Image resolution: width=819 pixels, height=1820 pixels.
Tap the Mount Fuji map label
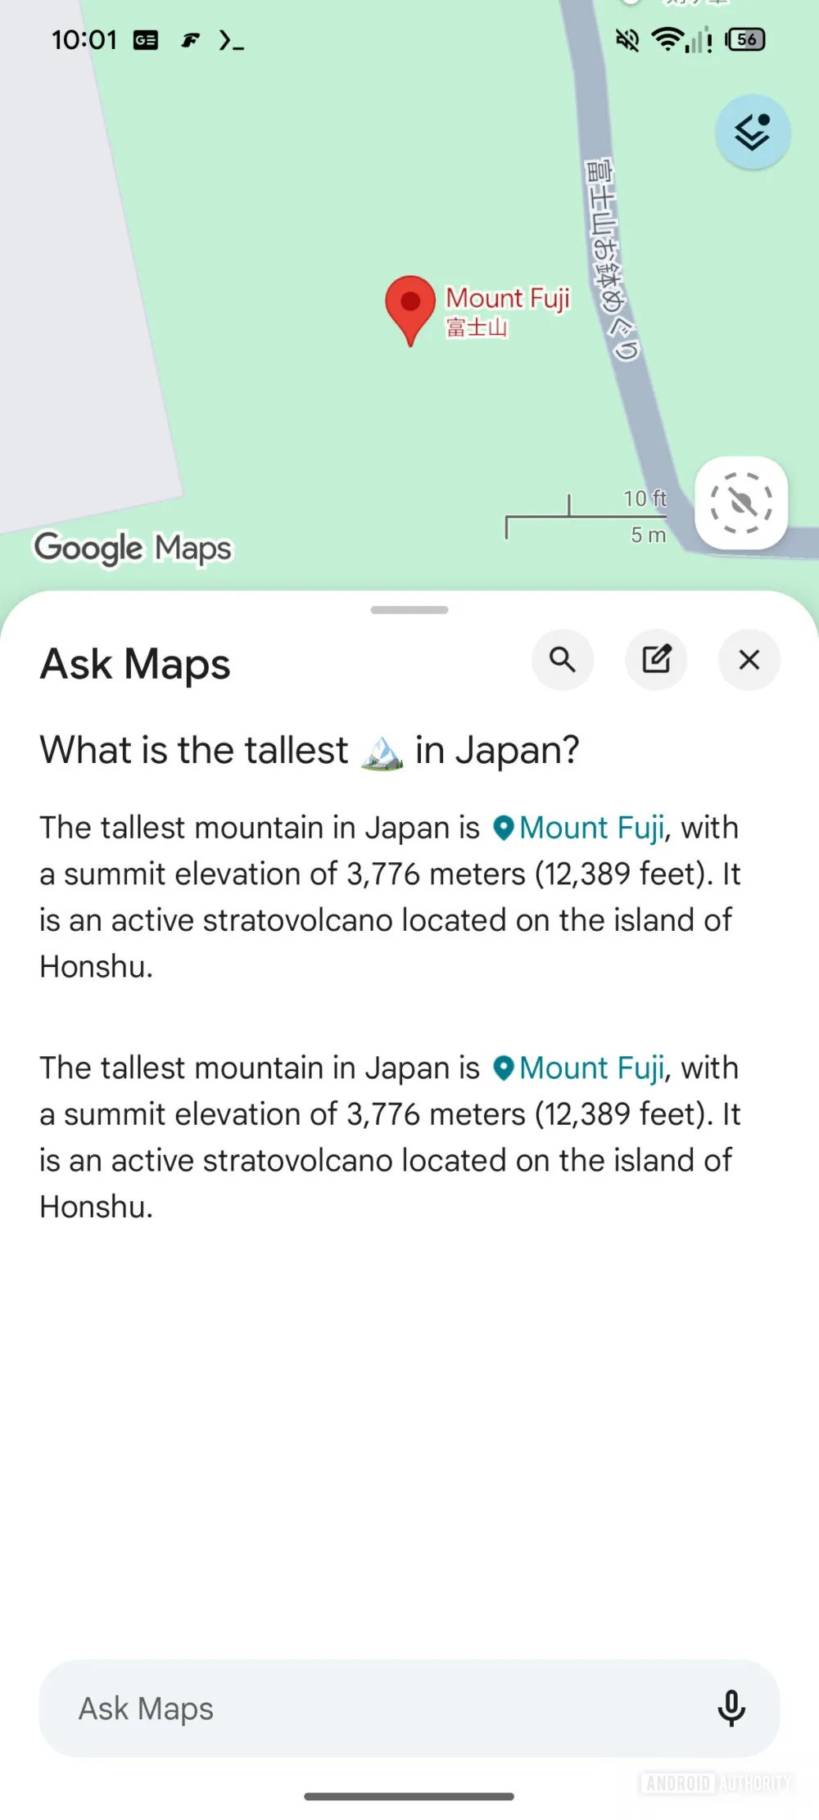[506, 300]
